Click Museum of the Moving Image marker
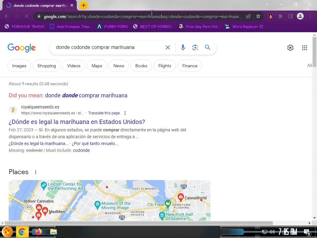 click(98, 205)
